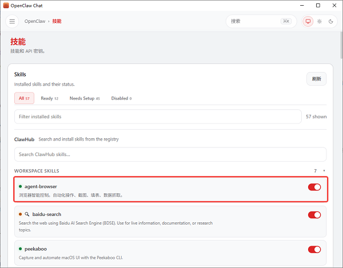Click the page vertical scrollbar
Viewport: 343px width, 268px height.
point(341,46)
